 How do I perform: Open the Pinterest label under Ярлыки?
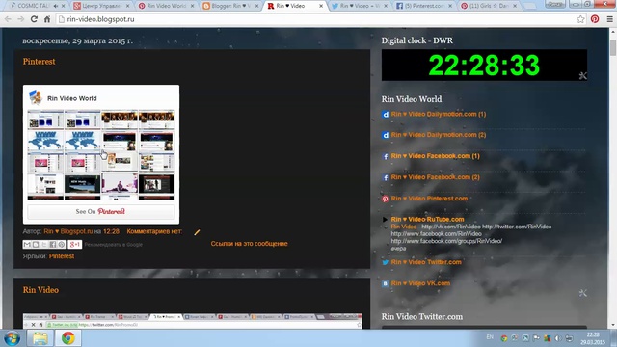(62, 256)
